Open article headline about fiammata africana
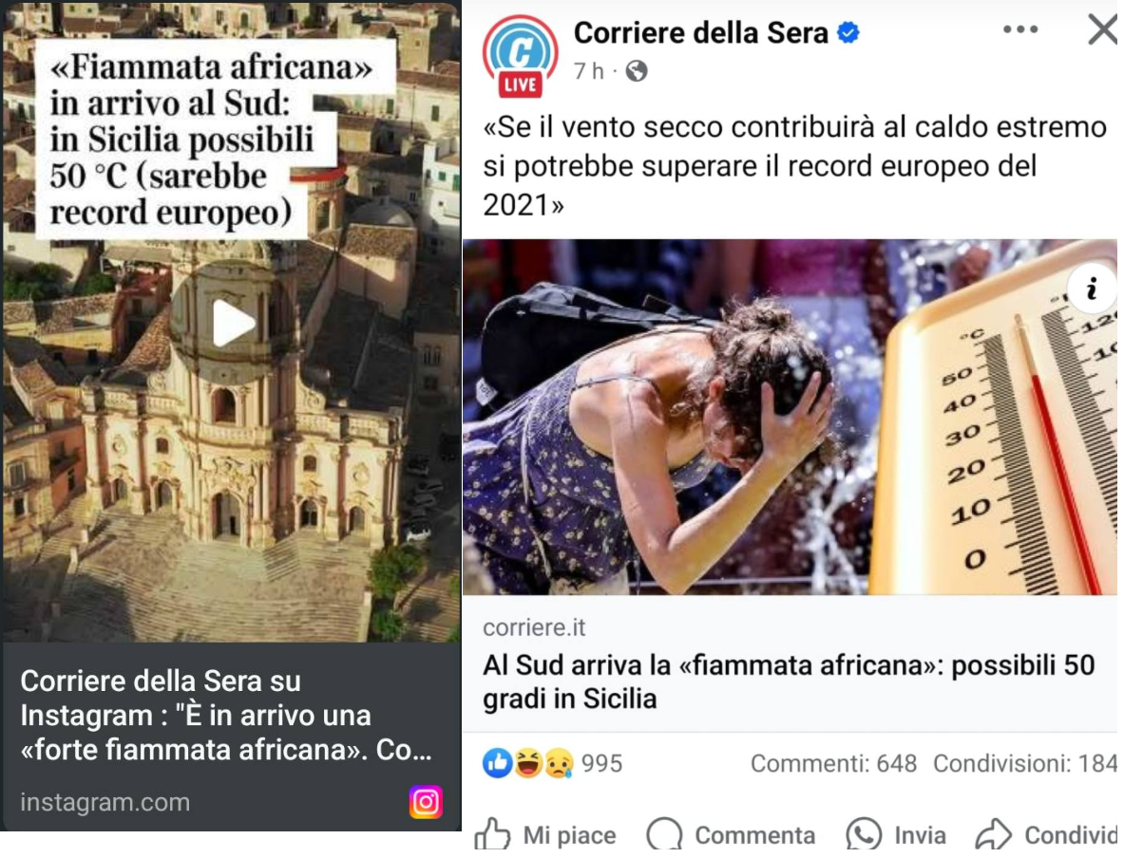The width and height of the screenshot is (1124, 858). [x=789, y=681]
